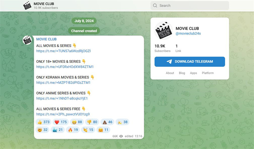Open the About footer link

point(170,73)
